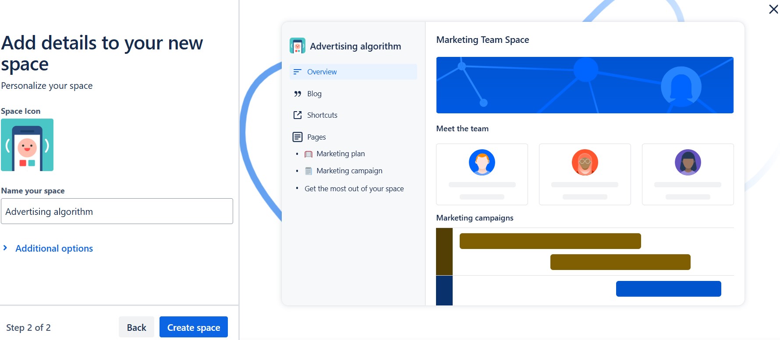The image size is (780, 340).
Task: Click the purple-haired team member avatar
Action: click(x=688, y=162)
